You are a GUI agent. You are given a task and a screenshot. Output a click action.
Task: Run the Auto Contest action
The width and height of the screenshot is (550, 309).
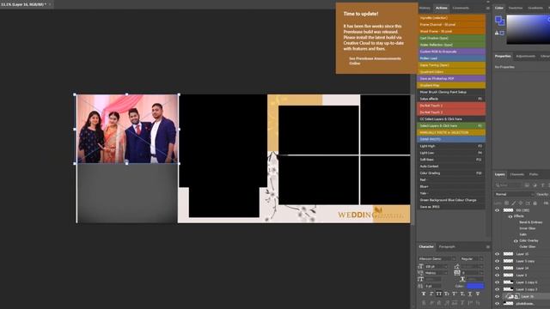coord(451,167)
